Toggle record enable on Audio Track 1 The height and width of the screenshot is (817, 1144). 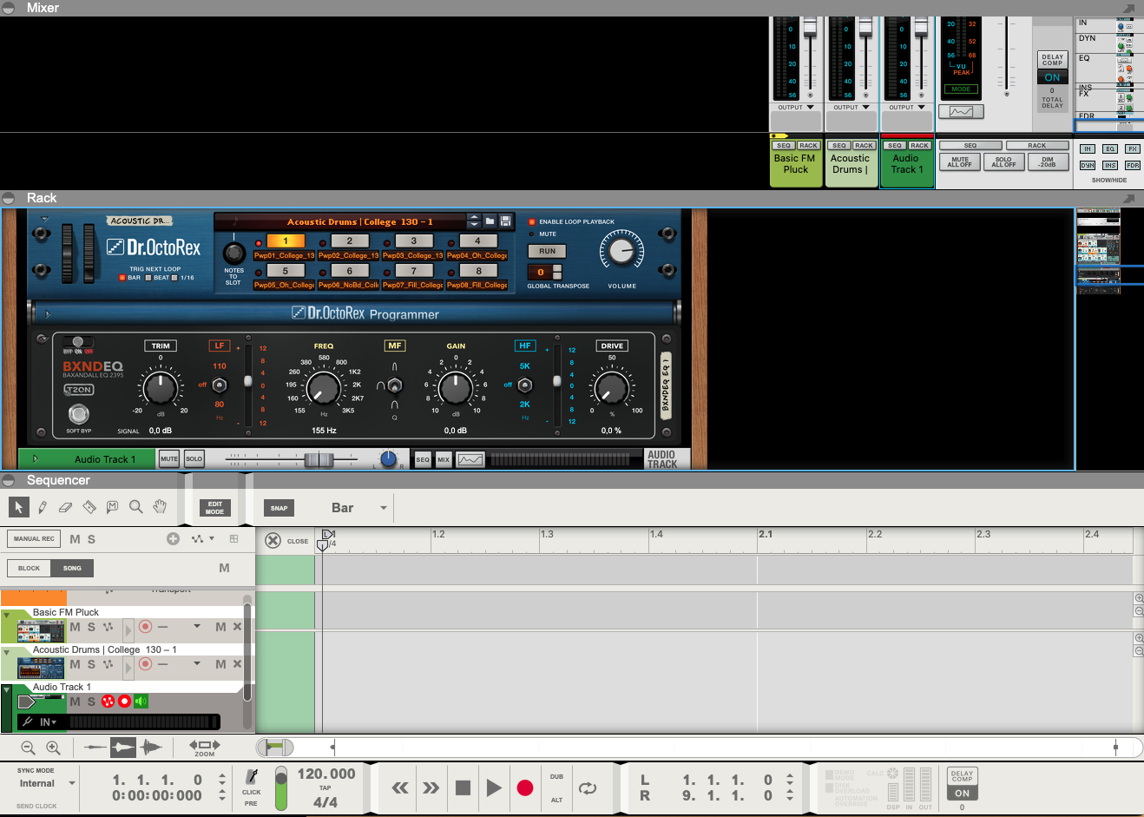tap(124, 702)
